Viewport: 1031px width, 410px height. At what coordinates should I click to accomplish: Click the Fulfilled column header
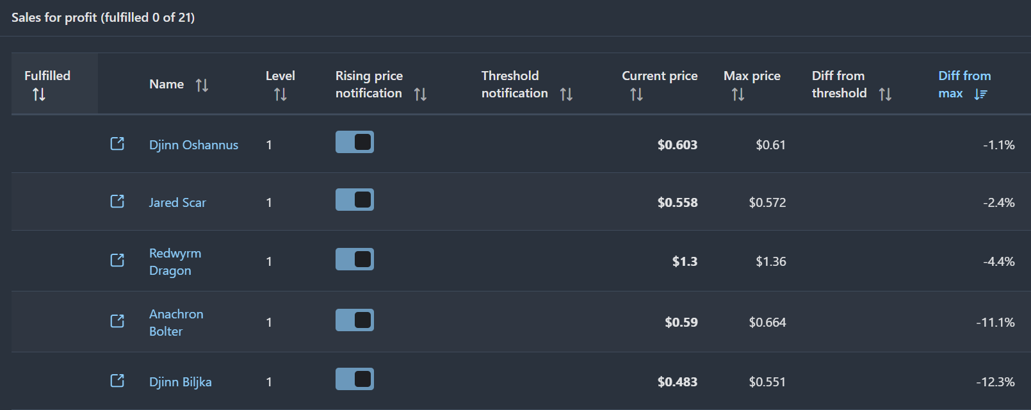pos(47,76)
